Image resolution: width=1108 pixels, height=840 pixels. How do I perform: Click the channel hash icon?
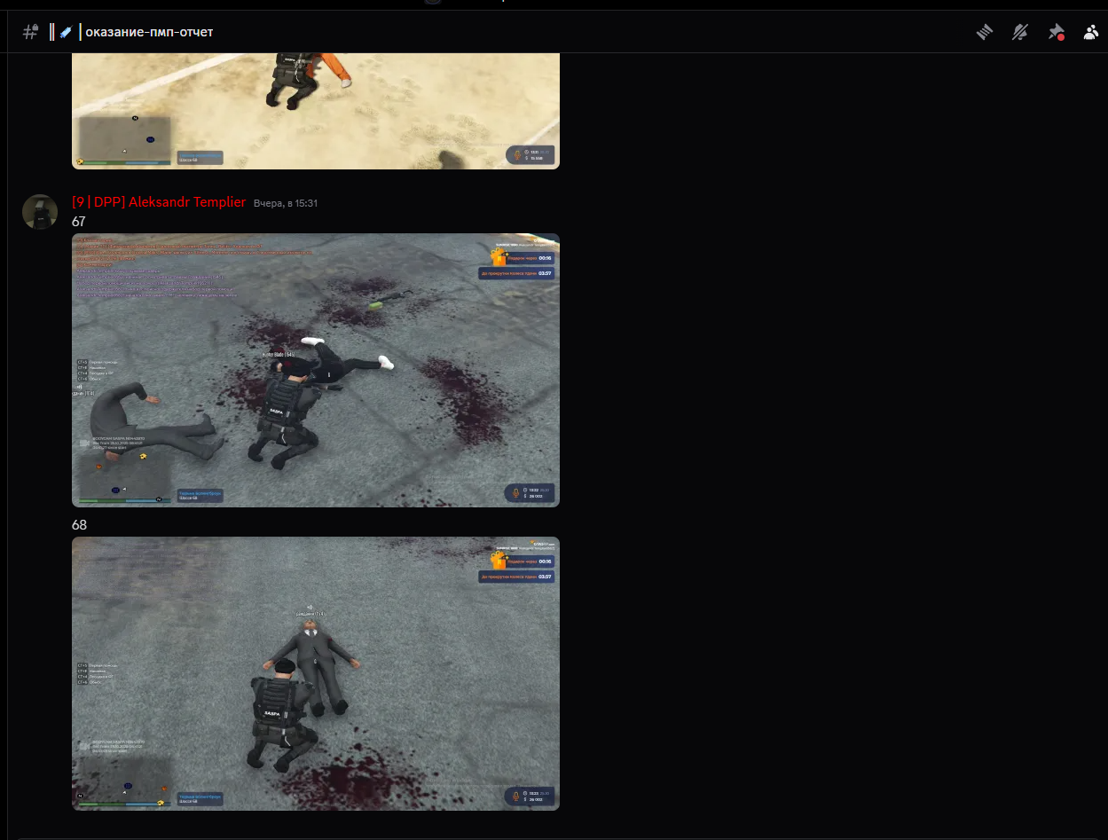(x=30, y=32)
